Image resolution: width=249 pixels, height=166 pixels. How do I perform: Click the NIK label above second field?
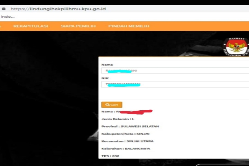105,78
